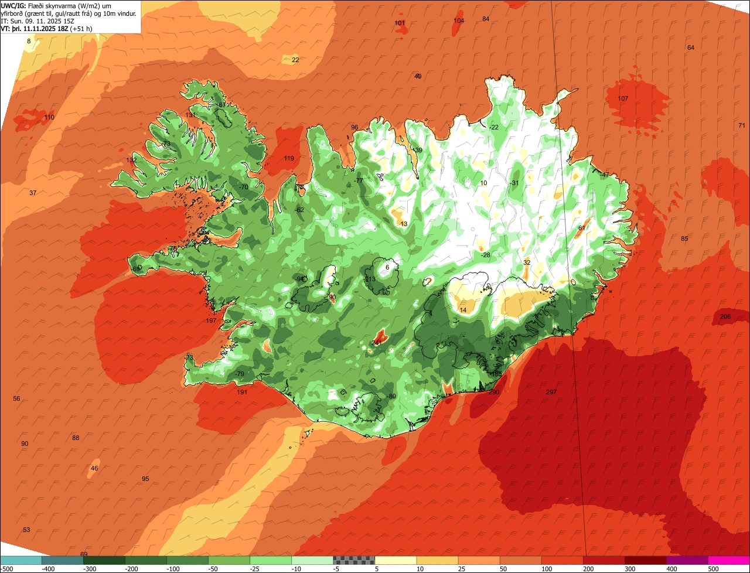Choose the purple 400 legend swatch

coord(687,560)
